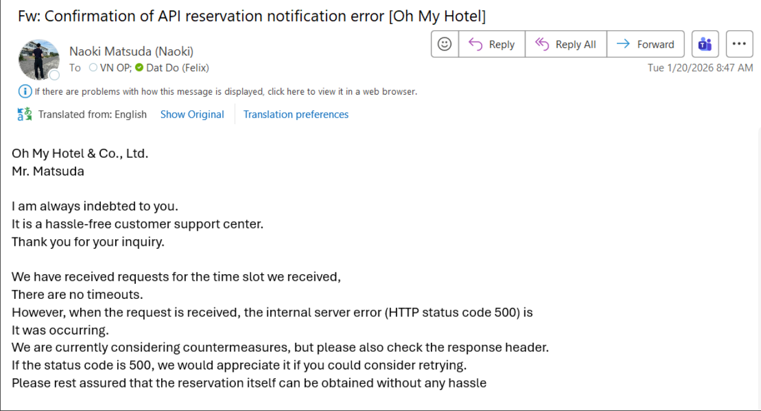Click the email subject line heading
This screenshot has height=411, width=761.
click(x=252, y=16)
